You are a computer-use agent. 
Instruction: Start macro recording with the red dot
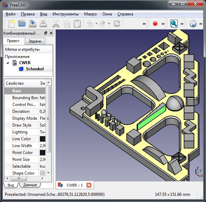point(155,24)
